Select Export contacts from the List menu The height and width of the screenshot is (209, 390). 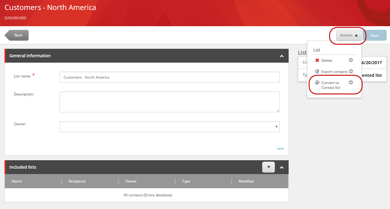coord(334,71)
